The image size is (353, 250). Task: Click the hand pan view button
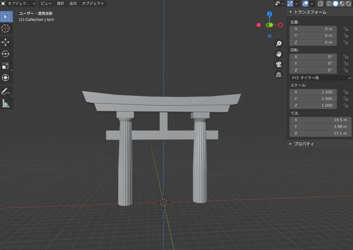[x=279, y=54]
